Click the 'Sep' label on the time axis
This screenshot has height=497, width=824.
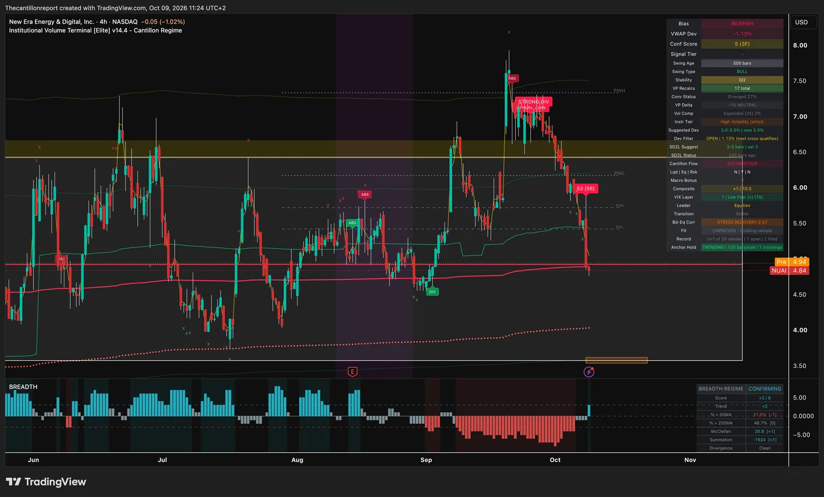point(426,460)
